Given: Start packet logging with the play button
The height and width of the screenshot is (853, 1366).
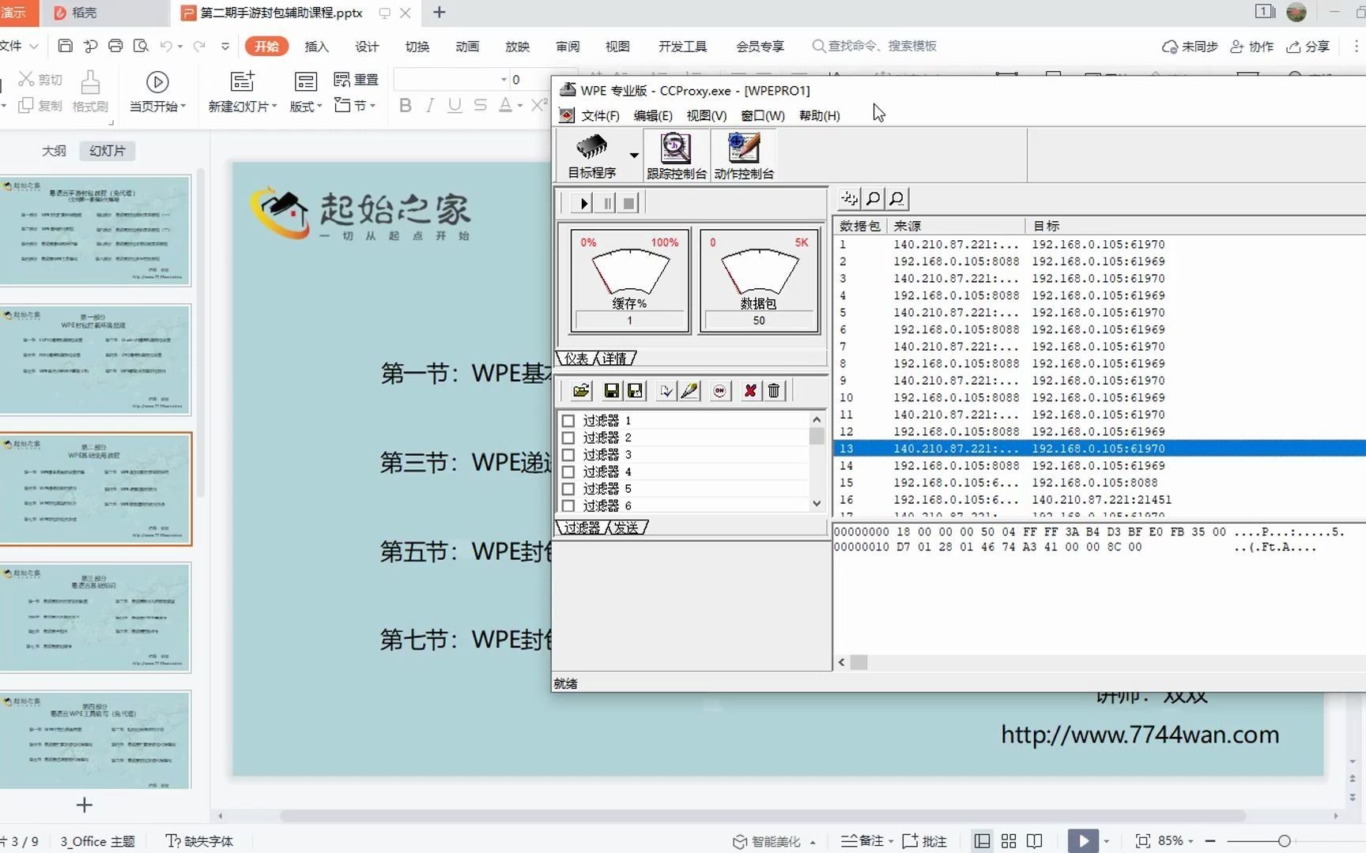Looking at the screenshot, I should pyautogui.click(x=583, y=203).
